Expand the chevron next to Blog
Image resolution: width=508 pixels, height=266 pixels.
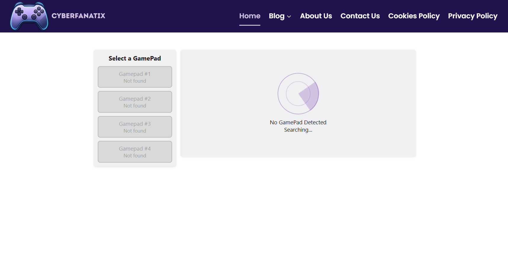289,17
